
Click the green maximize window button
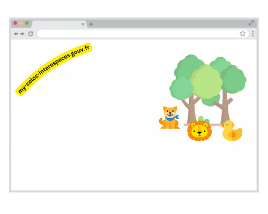27,23
